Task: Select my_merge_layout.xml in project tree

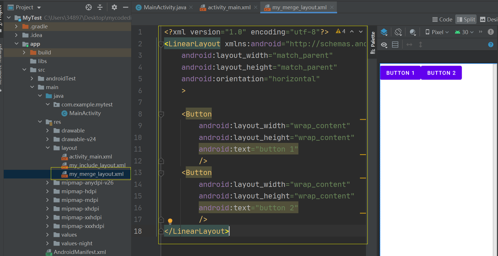Action: click(92, 174)
